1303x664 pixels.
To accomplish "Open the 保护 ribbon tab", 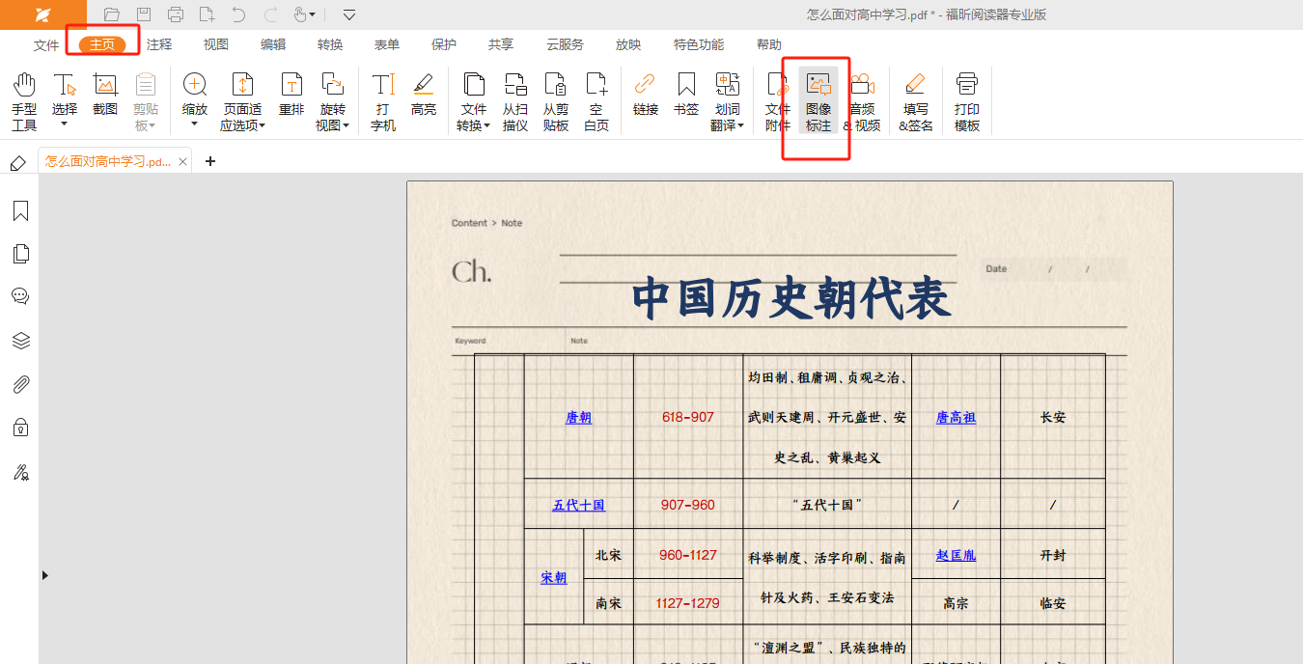I will pyautogui.click(x=444, y=44).
